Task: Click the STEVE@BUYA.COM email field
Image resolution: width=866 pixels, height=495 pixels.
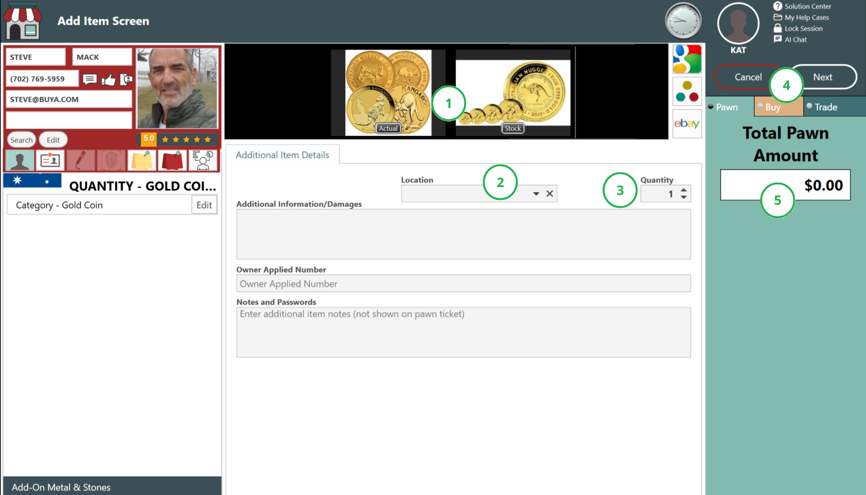Action: 69,99
